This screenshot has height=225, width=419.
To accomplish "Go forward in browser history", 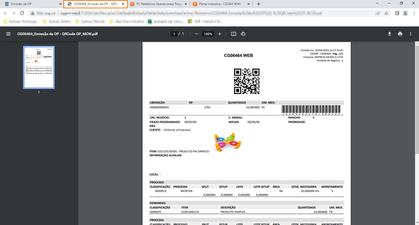I will pos(13,13).
